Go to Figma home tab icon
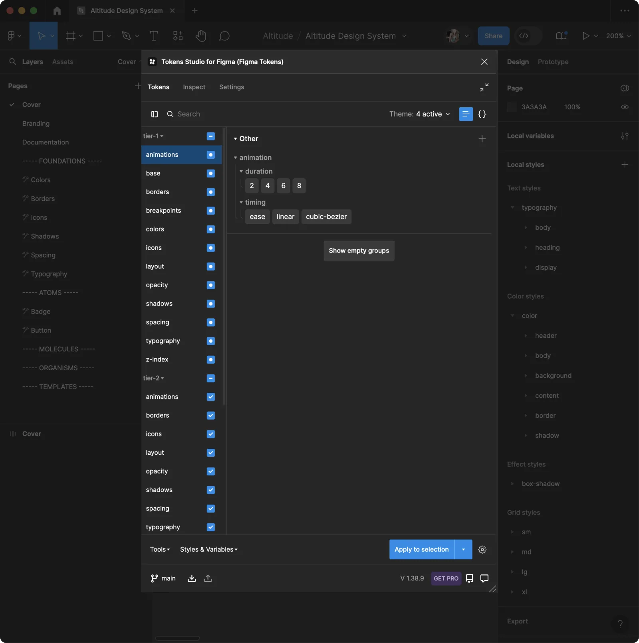Viewport: 639px width, 643px height. tap(57, 11)
